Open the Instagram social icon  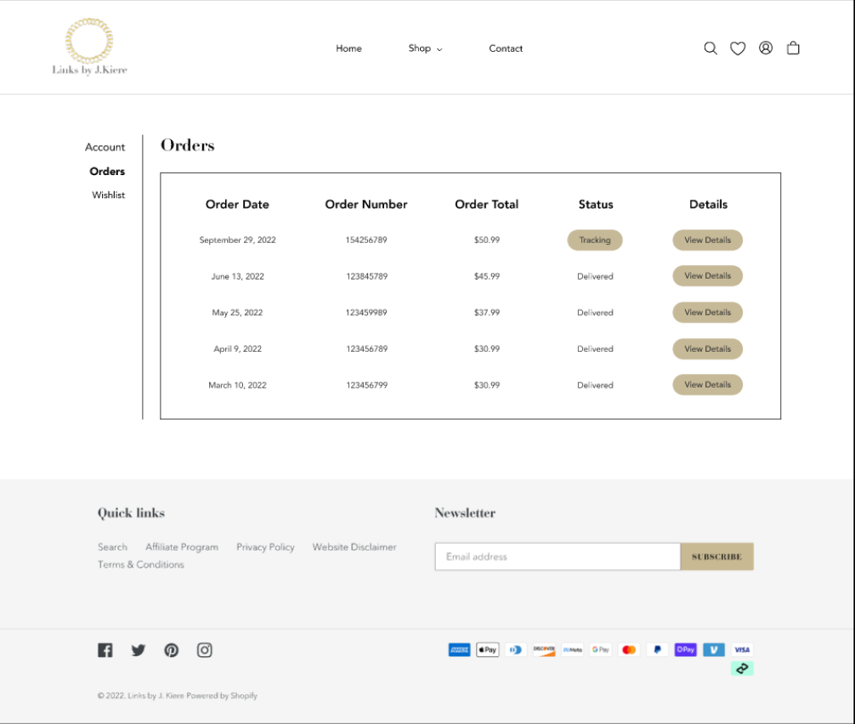pos(205,650)
